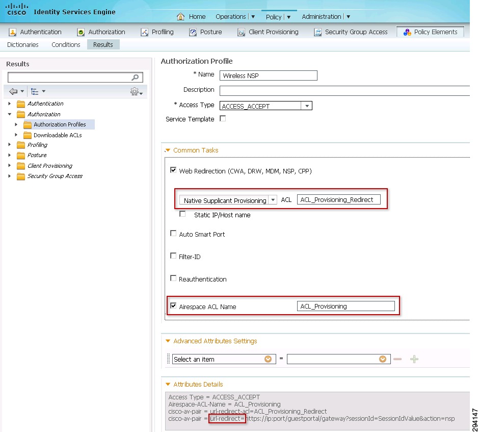Enable the Reauthentication checkbox

click(173, 278)
